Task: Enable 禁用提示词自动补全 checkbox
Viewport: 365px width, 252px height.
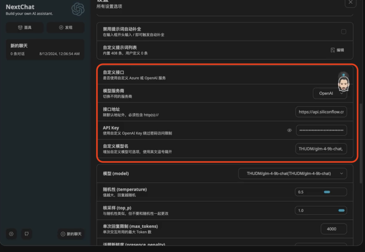Action: tap(344, 31)
